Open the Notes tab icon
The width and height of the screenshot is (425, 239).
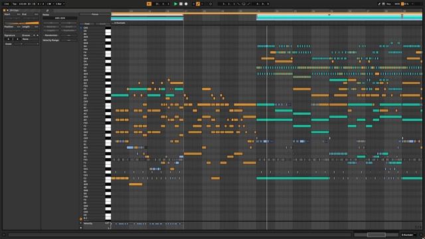pyautogui.click(x=47, y=11)
